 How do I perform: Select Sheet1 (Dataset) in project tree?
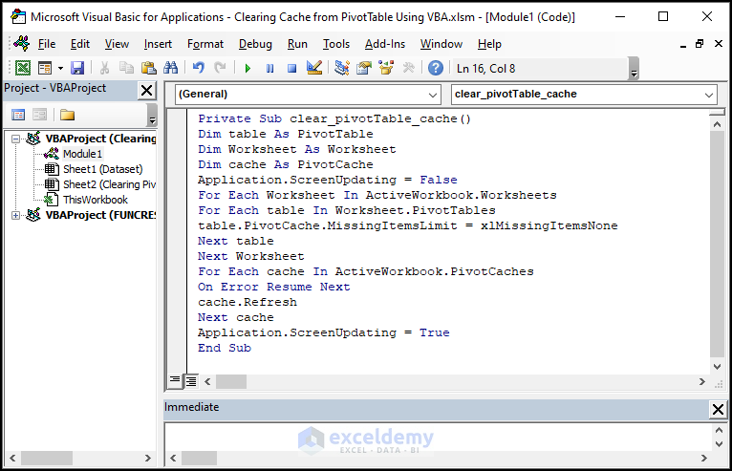point(102,169)
